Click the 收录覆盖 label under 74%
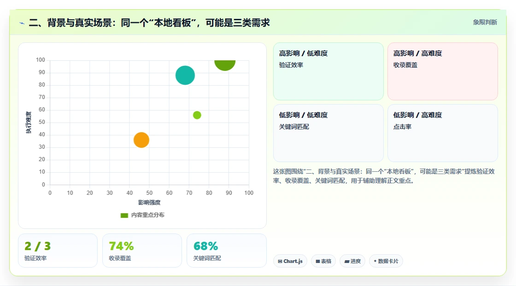 120,258
